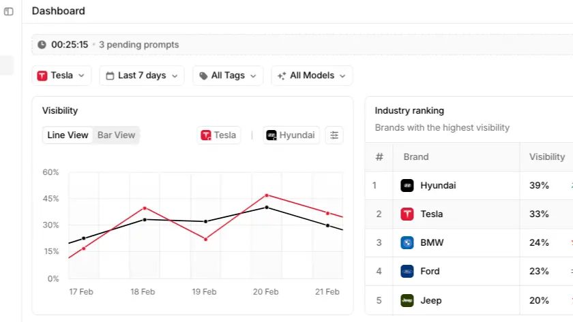This screenshot has width=573, height=322.
Task: Switch to Bar View
Action: click(116, 135)
